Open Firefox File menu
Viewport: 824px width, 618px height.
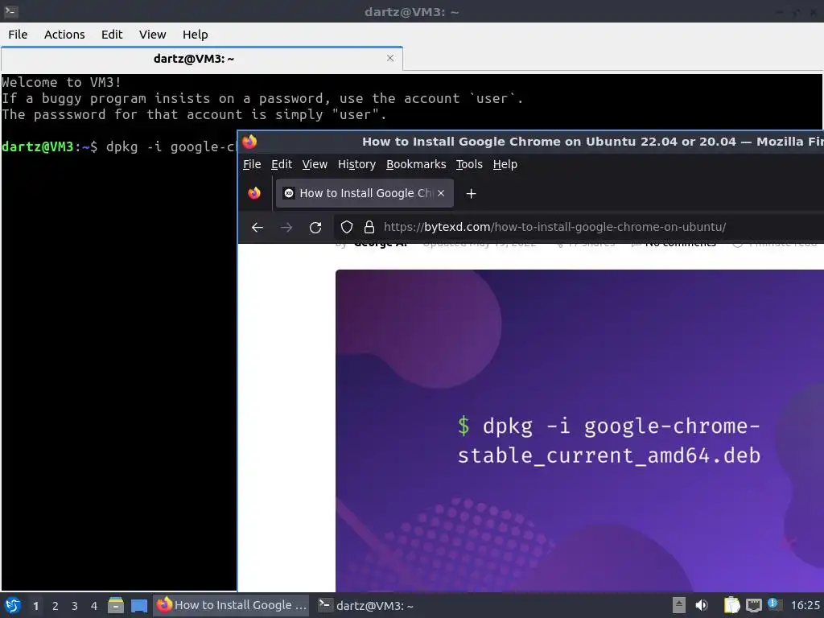point(252,164)
